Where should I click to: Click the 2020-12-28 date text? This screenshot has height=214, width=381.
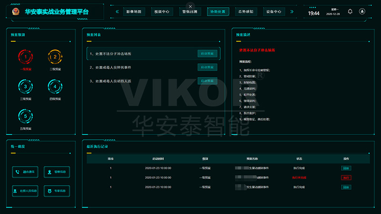pyautogui.click(x=333, y=14)
